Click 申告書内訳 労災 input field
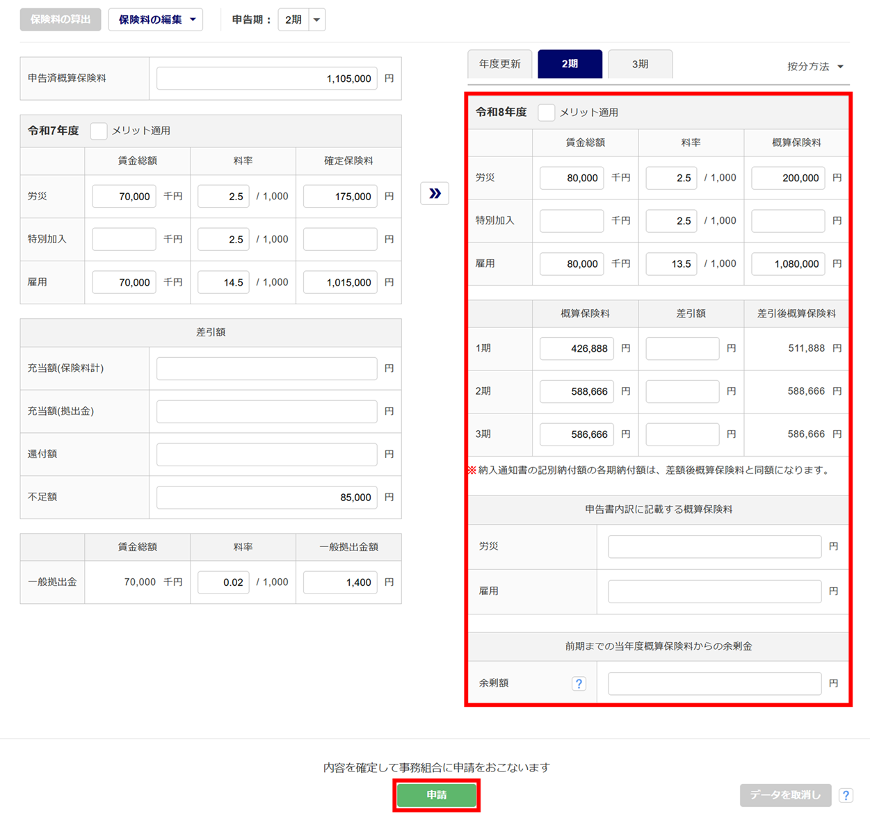Viewport: 870px width, 827px height. 714,547
